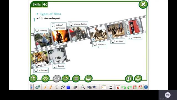Redo the annotation
Screen dimensions: 177x100
(x=129, y=87)
